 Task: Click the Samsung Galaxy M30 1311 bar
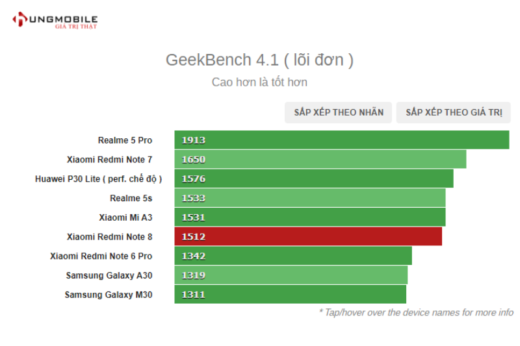click(290, 295)
